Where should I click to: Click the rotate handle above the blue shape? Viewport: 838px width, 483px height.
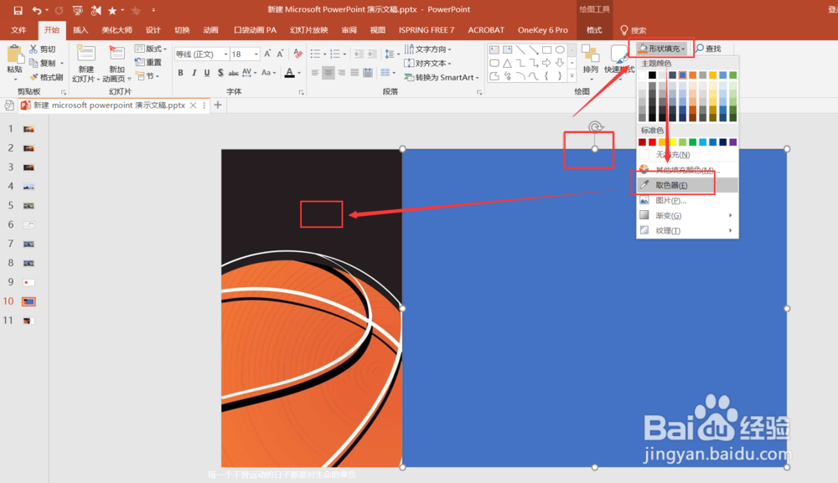595,127
